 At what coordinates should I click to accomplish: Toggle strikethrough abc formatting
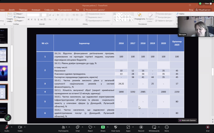(x=41, y=20)
